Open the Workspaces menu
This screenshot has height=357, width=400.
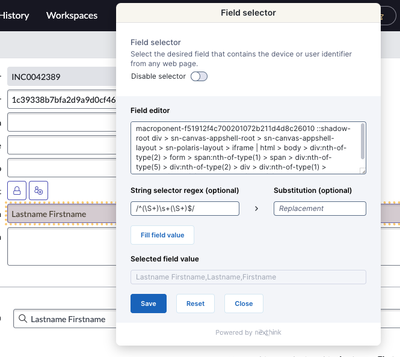(x=72, y=16)
